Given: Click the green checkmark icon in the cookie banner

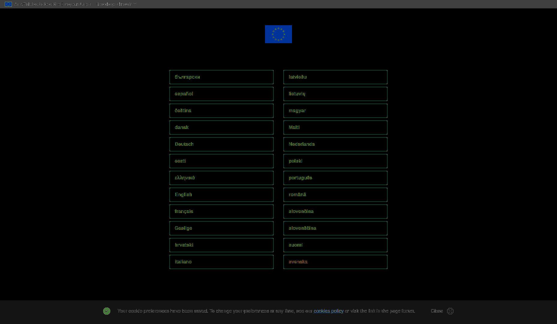Looking at the screenshot, I should [107, 311].
